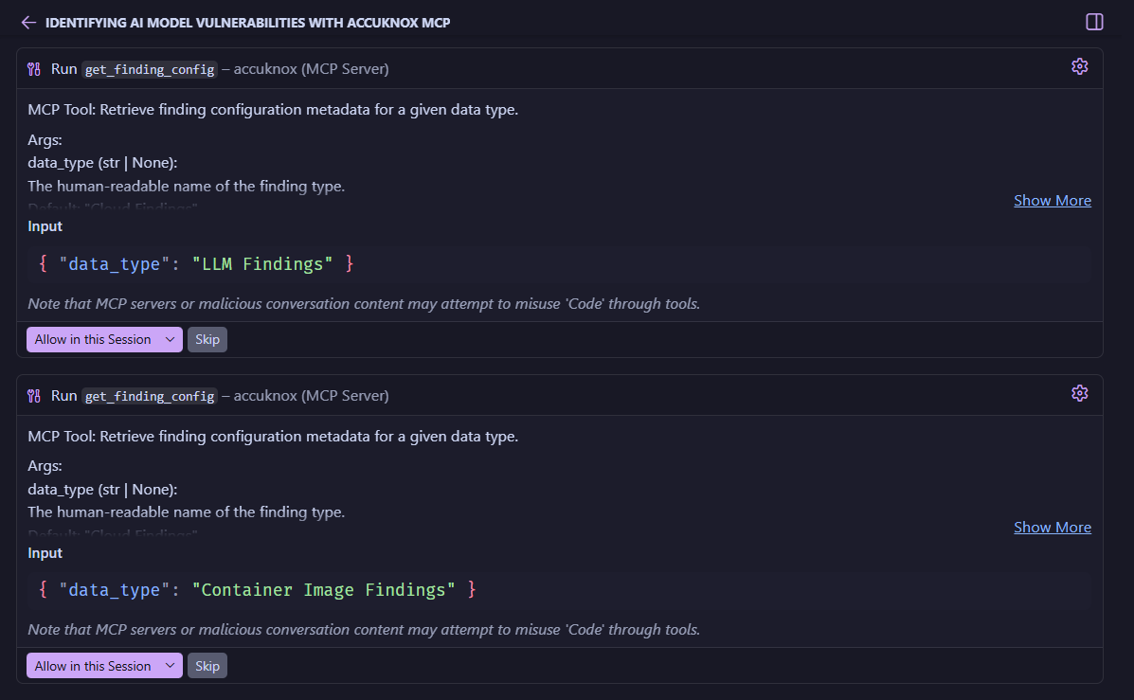This screenshot has width=1134, height=700.
Task: Open gear settings for the LLM Findings tool call
Action: (x=1079, y=66)
